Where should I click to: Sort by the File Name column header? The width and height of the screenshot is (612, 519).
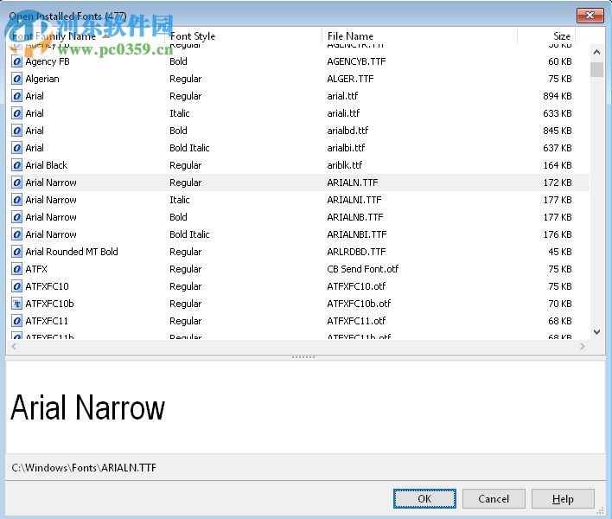tap(420, 36)
